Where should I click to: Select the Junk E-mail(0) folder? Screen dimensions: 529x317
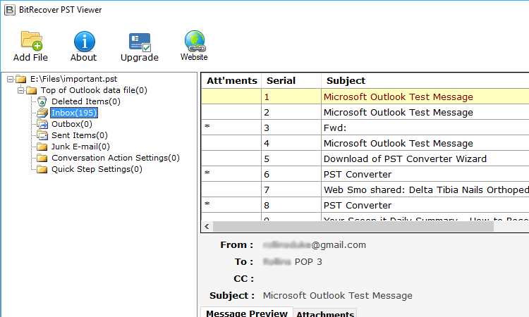[80, 147]
